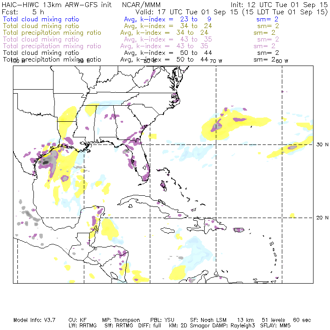Select "k-index = 43 to 35" in purple cloud row
The image size is (330, 330).
point(176,39)
